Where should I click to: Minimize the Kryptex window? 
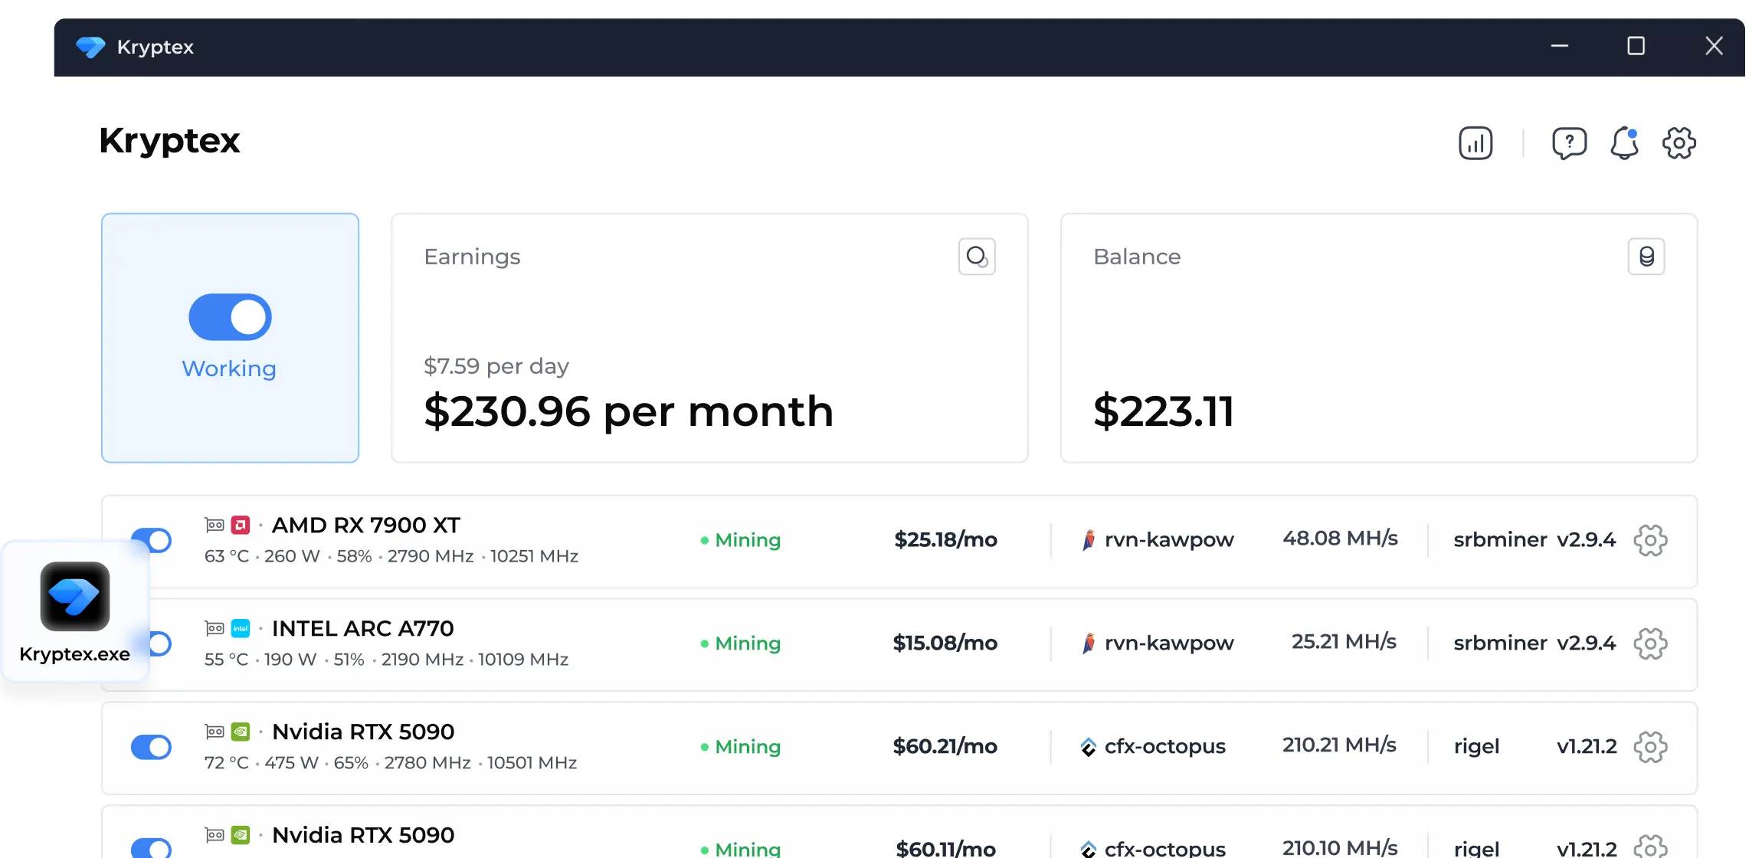1559,47
